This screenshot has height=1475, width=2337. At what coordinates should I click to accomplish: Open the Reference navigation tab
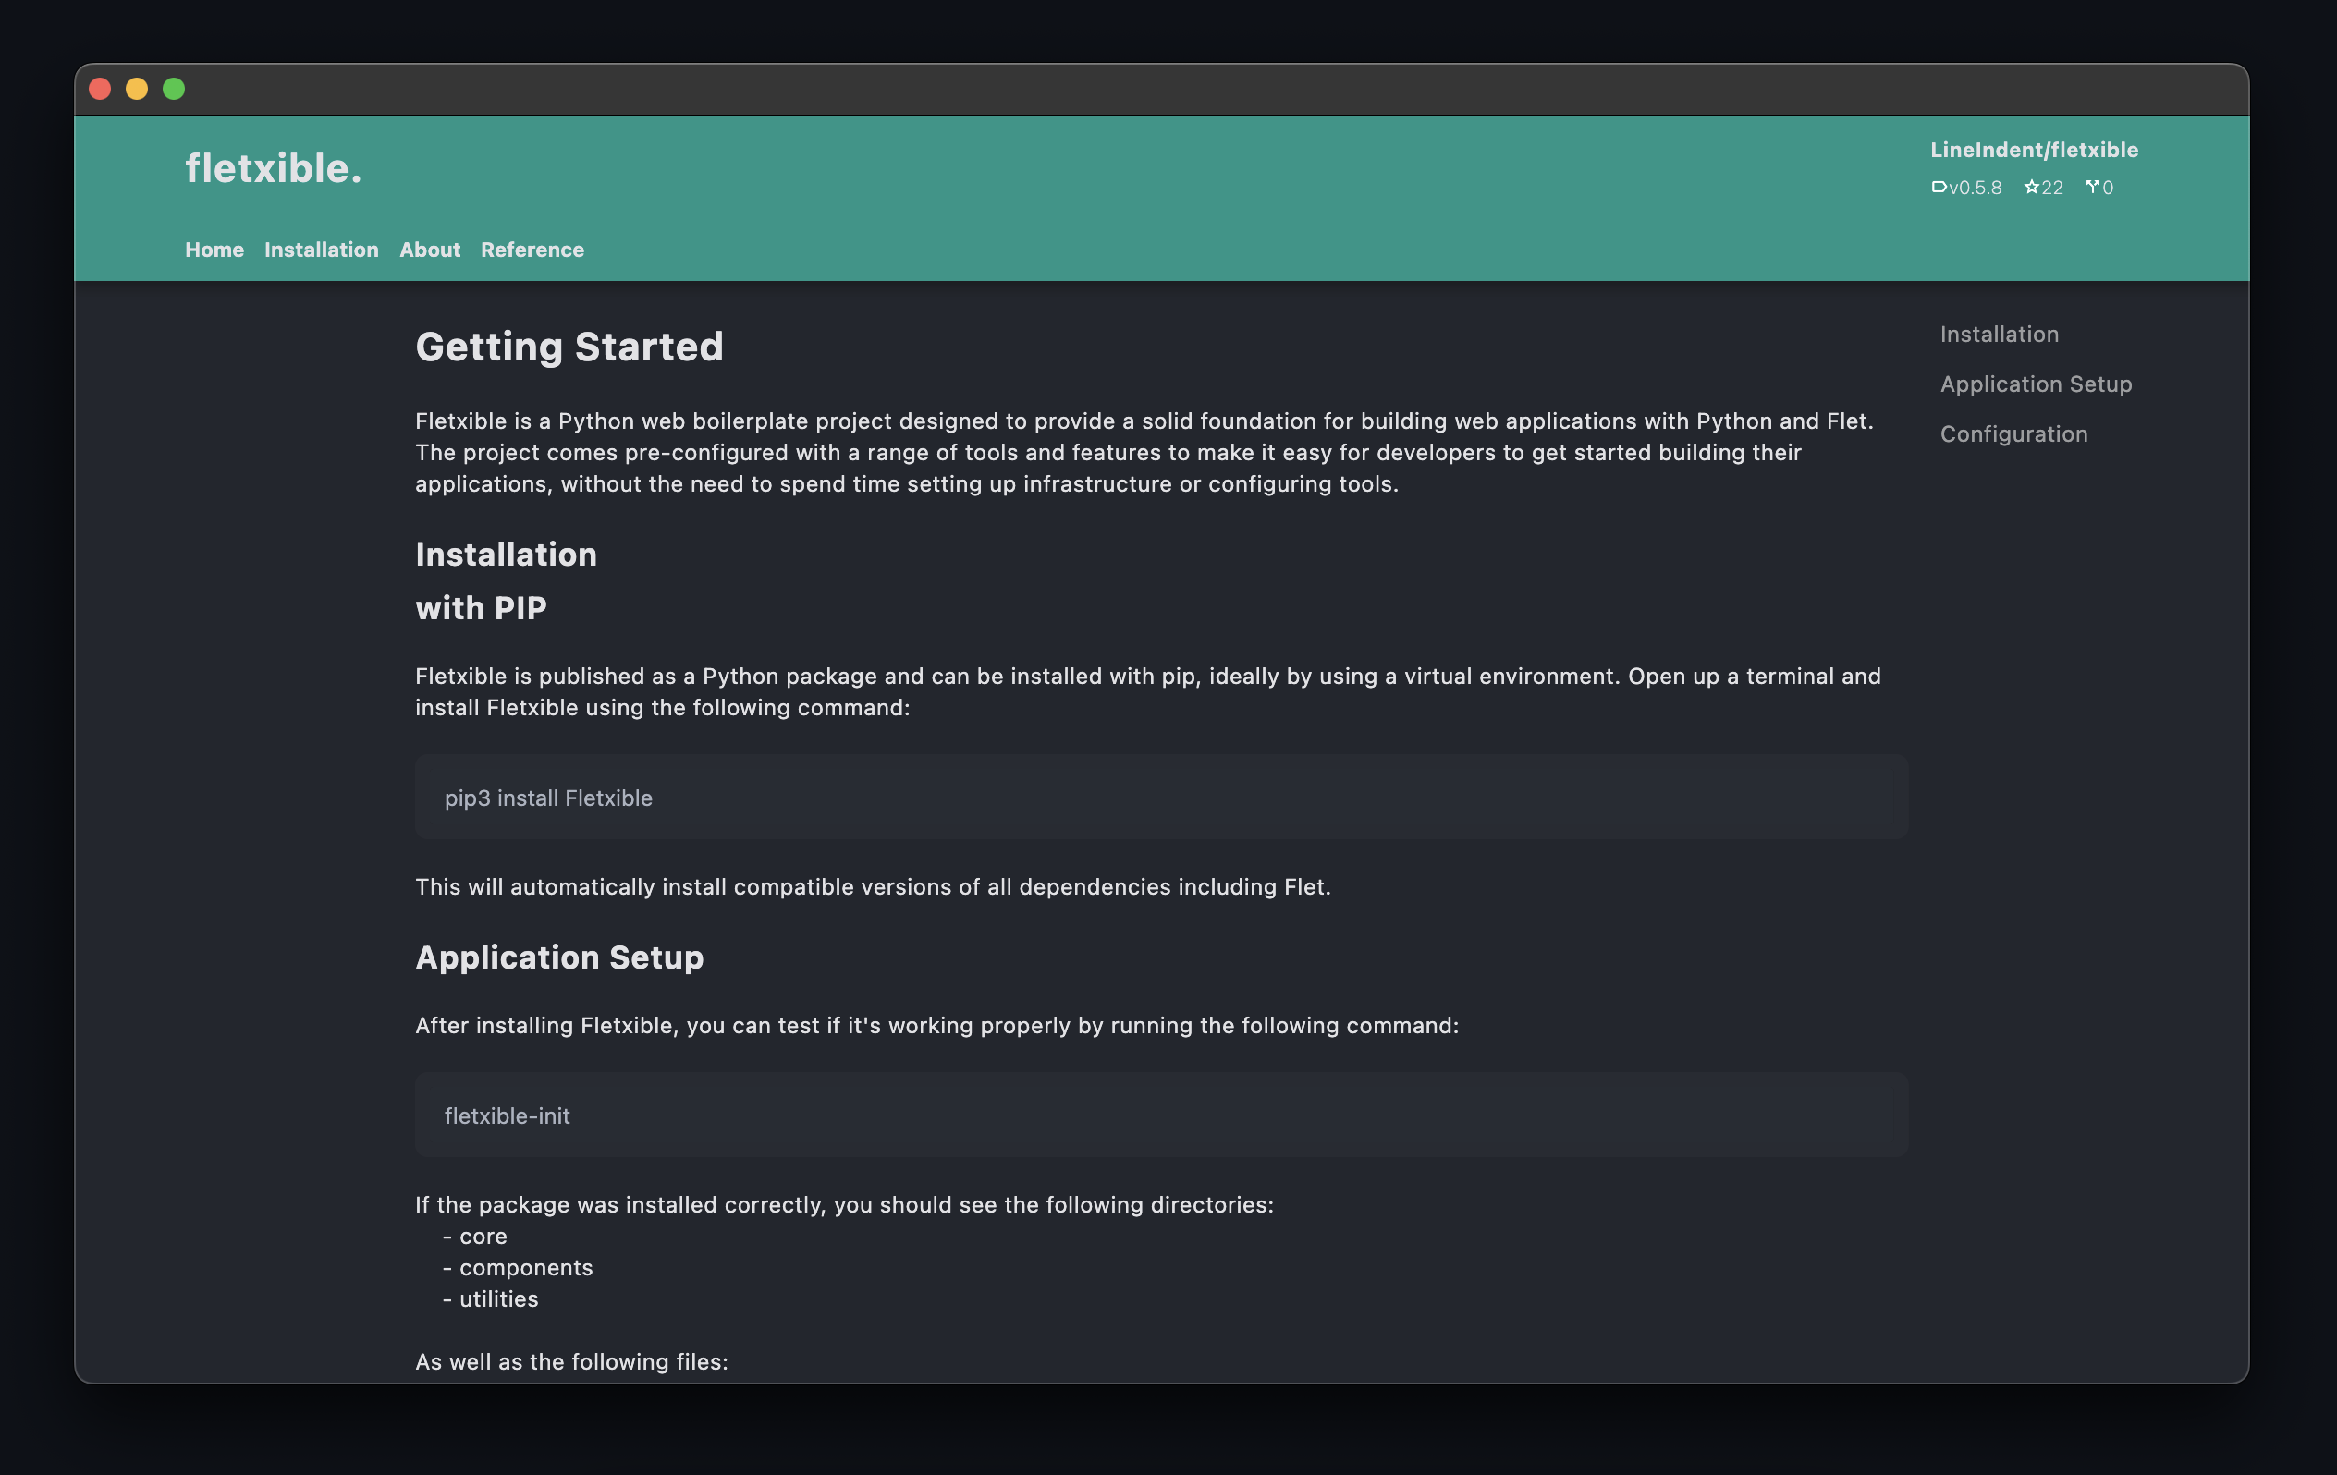click(532, 250)
